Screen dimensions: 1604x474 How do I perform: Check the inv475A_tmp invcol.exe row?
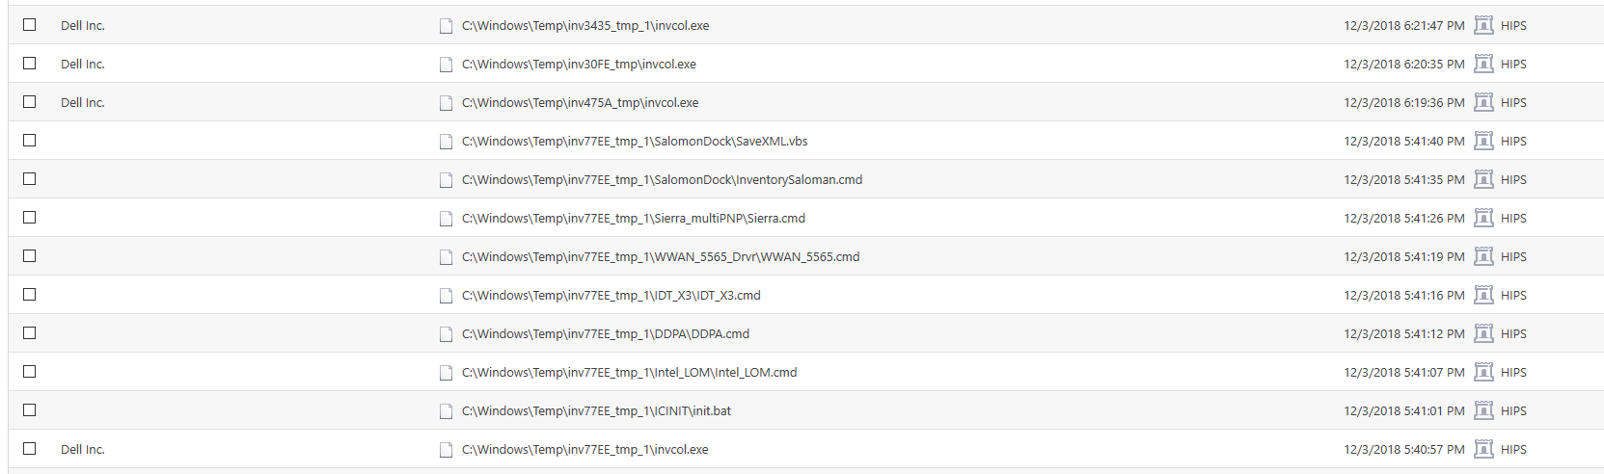[x=30, y=102]
